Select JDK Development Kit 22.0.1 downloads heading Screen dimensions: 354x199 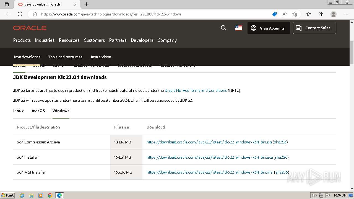[x=60, y=77]
